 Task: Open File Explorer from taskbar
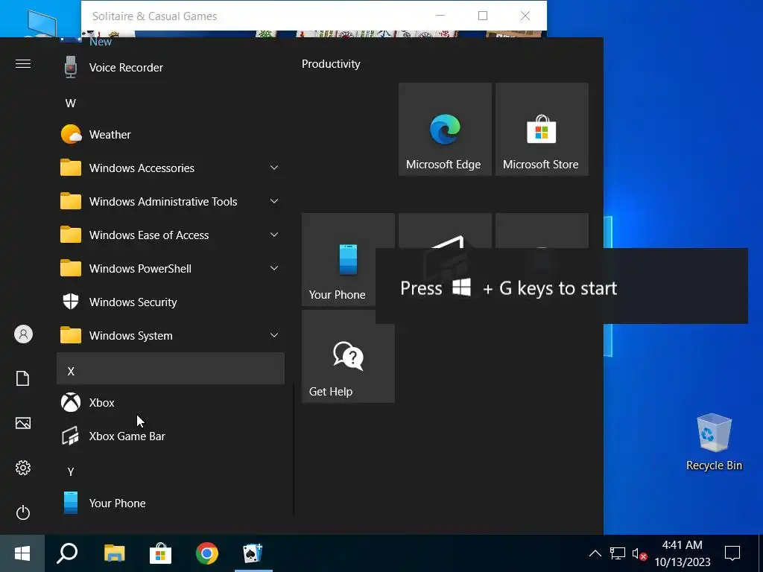point(114,553)
